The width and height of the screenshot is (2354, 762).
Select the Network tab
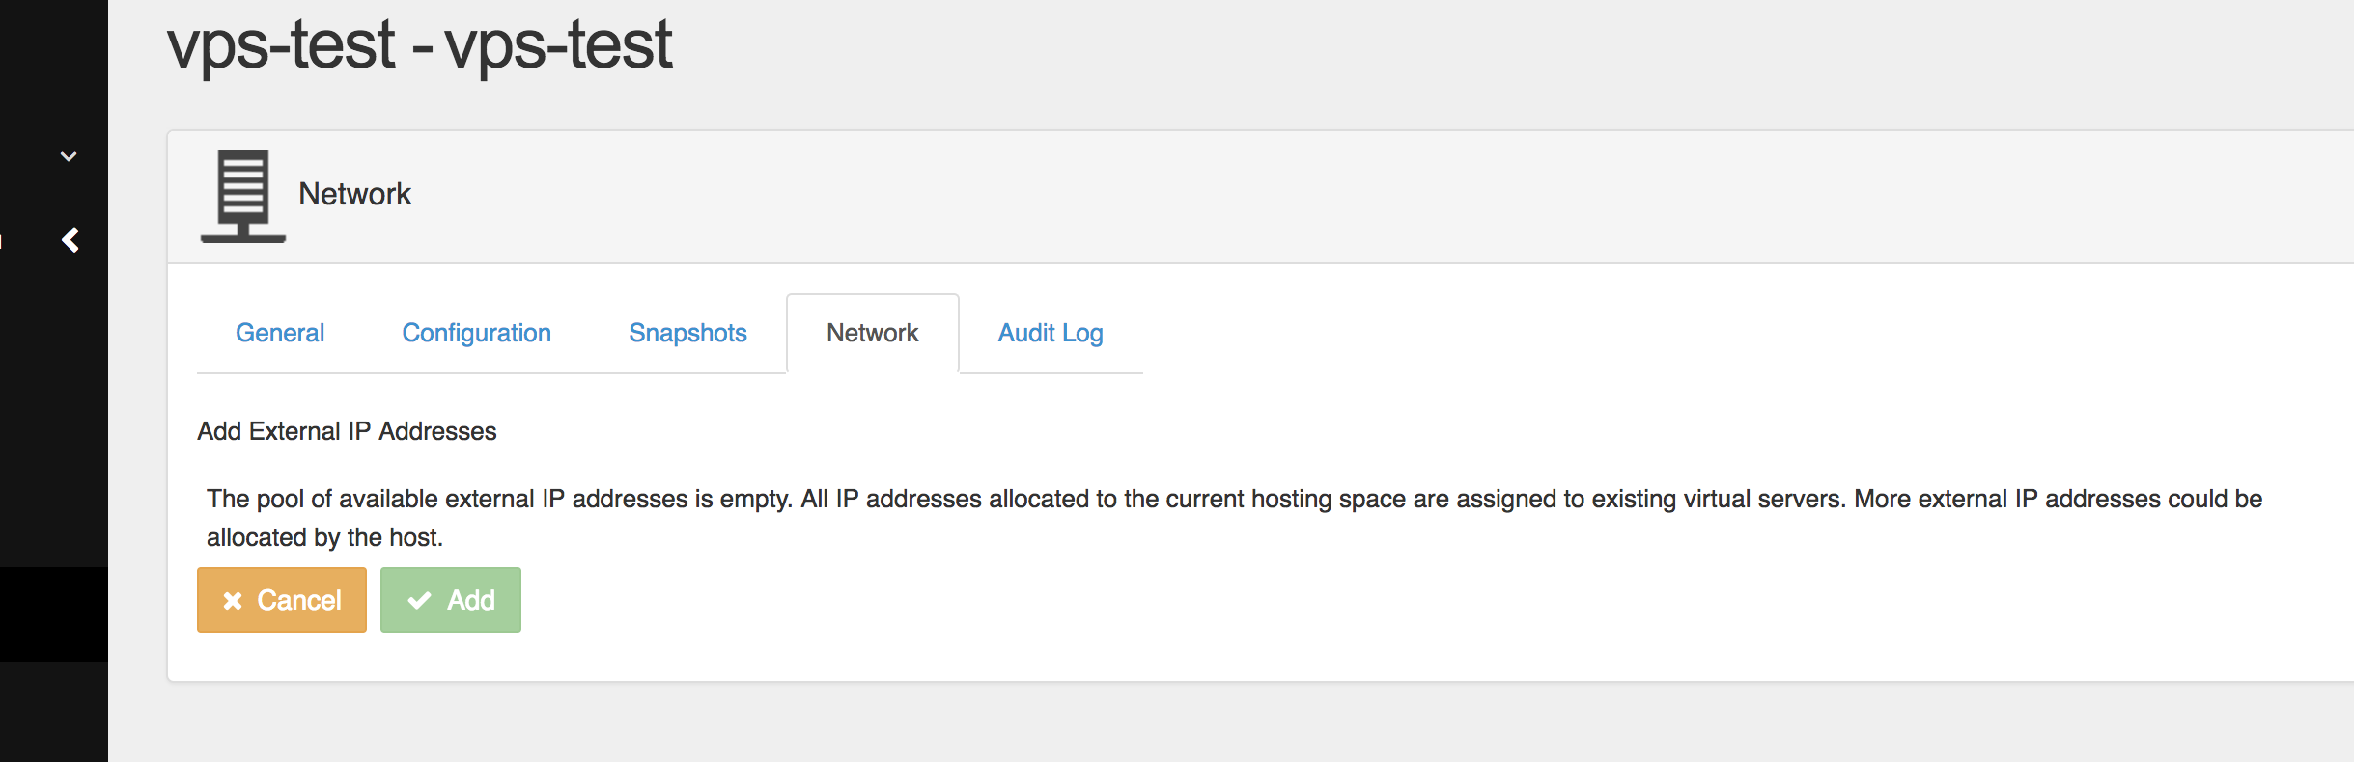[873, 333]
